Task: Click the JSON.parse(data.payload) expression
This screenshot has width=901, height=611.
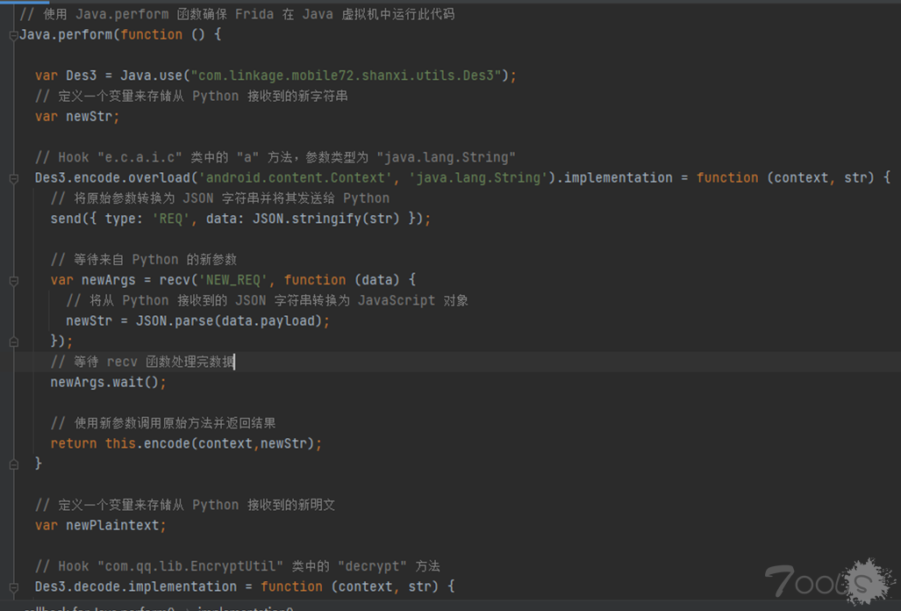Action: [x=232, y=320]
